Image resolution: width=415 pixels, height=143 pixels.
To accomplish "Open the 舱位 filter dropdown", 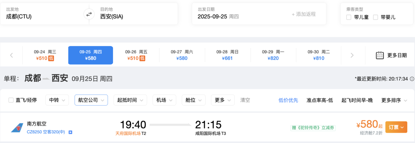I will coord(193,100).
